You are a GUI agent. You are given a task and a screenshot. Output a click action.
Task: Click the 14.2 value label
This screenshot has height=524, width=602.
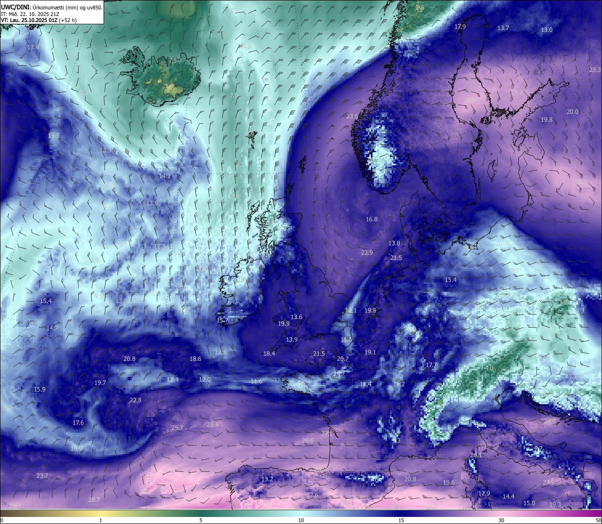coord(165,176)
